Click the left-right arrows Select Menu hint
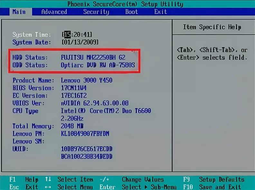 point(69,187)
